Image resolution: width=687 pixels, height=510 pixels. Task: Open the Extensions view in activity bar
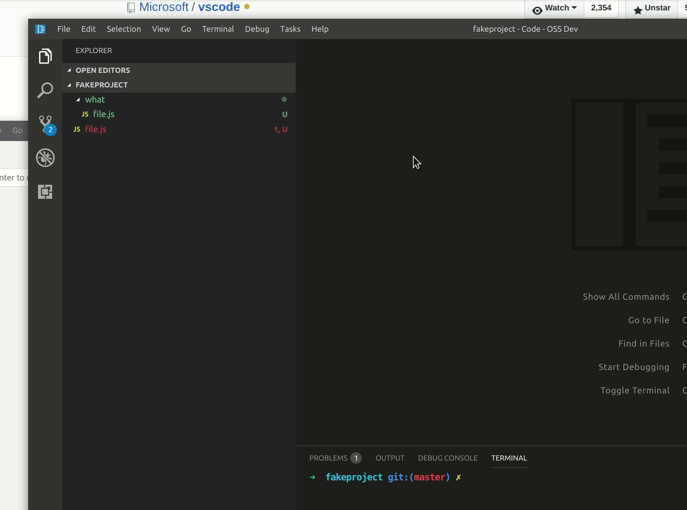pos(45,192)
